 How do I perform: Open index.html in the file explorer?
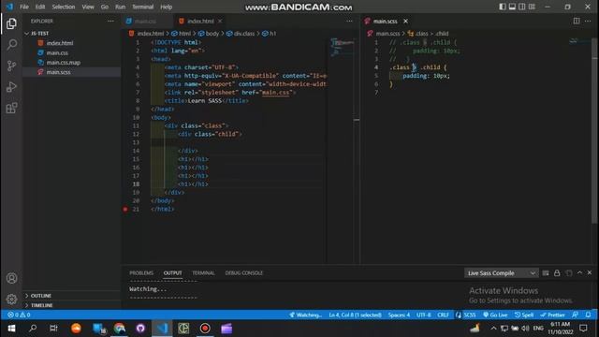(x=71, y=43)
